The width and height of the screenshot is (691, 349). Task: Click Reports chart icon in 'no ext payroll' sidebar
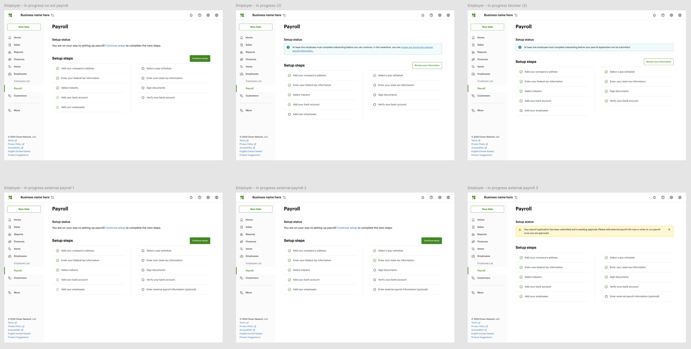(10, 52)
